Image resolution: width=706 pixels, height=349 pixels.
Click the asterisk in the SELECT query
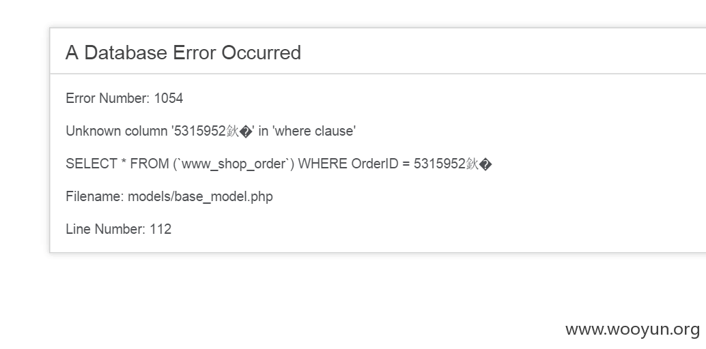(124, 162)
